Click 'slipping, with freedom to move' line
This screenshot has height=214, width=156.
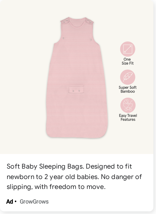click(x=56, y=187)
